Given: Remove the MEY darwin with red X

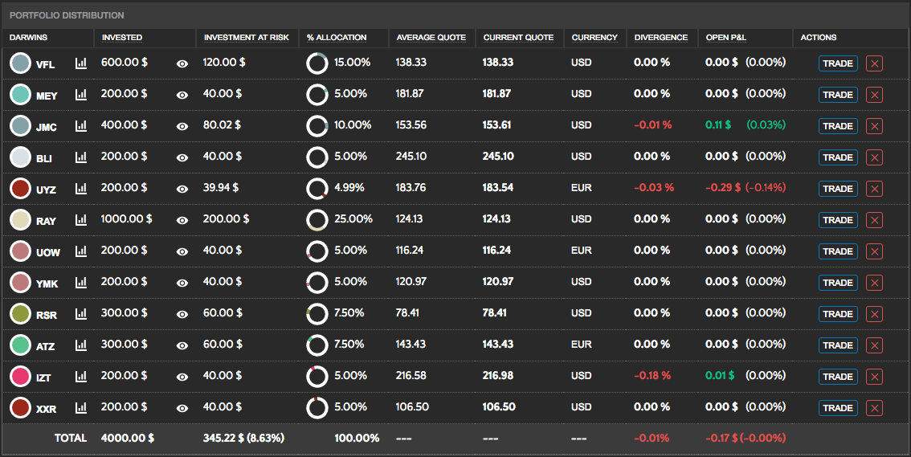Looking at the screenshot, I should pyautogui.click(x=874, y=95).
